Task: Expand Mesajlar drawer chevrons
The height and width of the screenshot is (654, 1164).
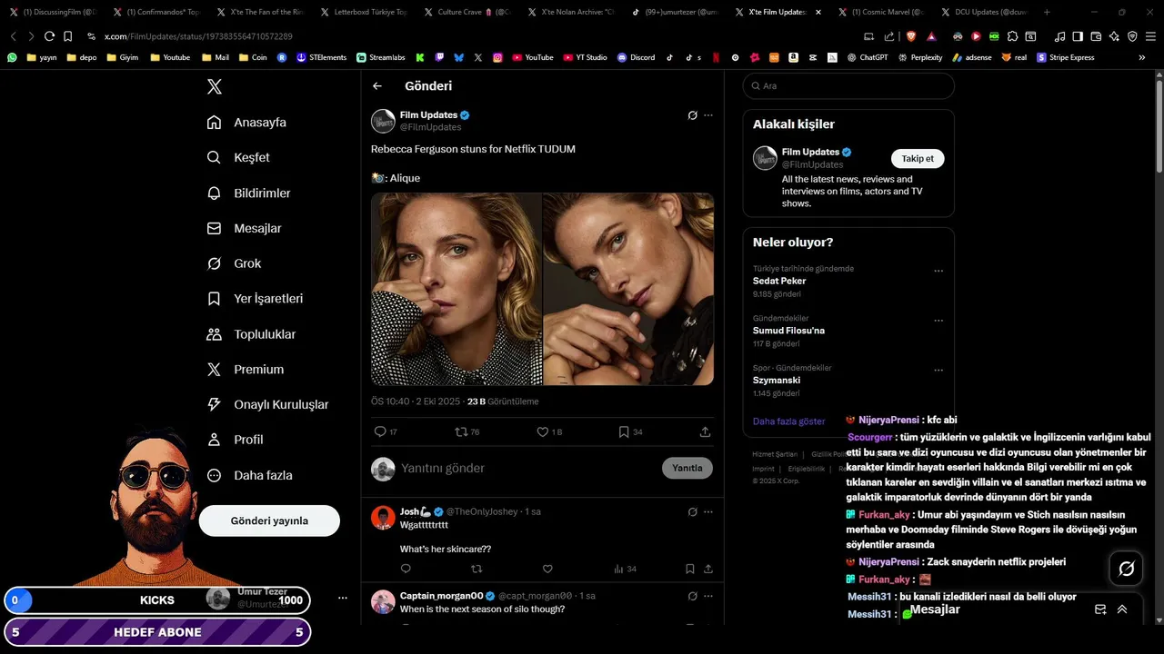Action: (x=1122, y=609)
